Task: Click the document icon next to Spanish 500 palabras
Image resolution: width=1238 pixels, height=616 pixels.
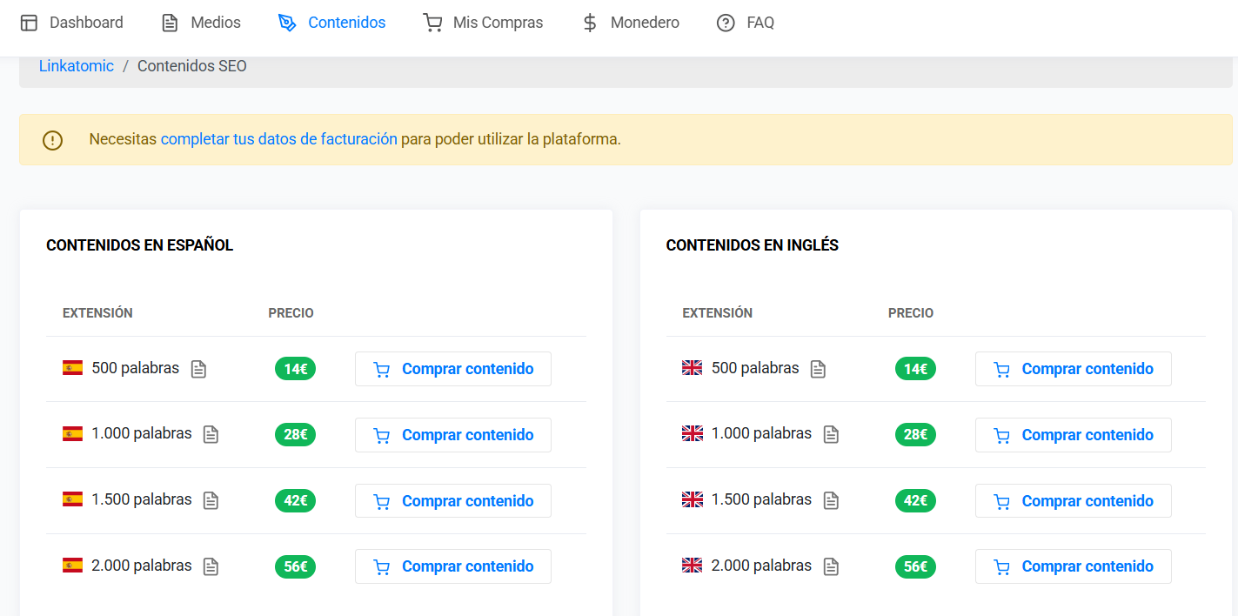Action: click(x=198, y=369)
